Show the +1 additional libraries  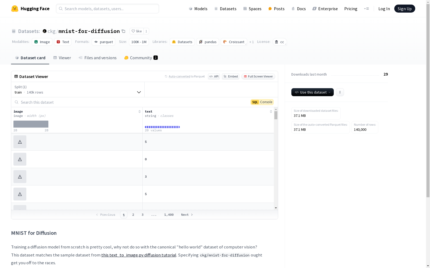pos(252,42)
